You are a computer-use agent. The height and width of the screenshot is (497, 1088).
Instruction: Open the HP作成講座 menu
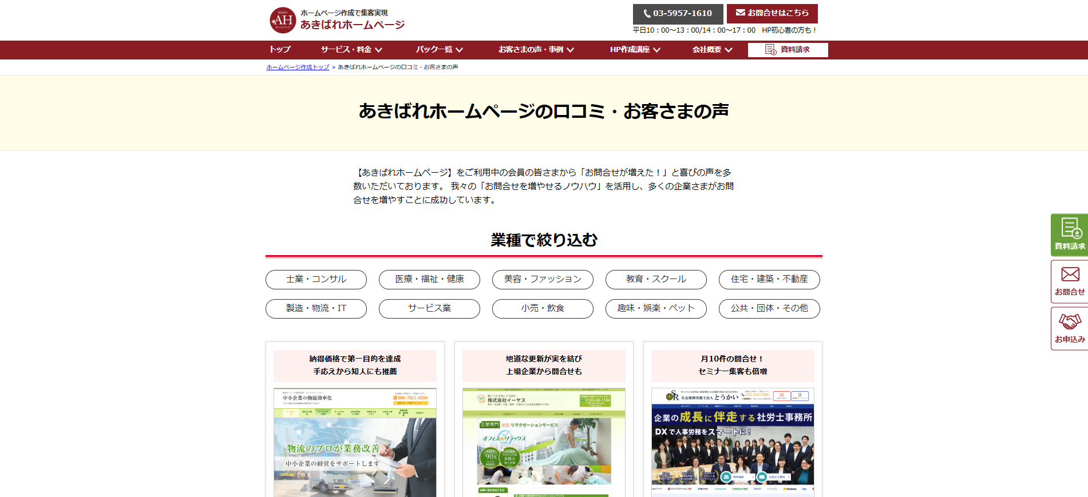635,50
